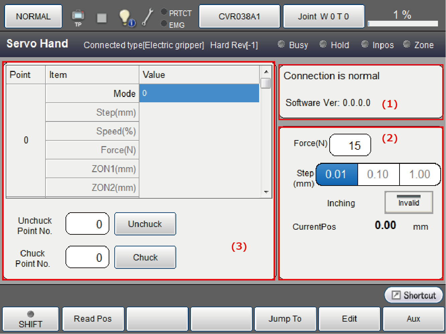Click the wrench maintenance icon
This screenshot has height=334, width=446.
tap(147, 17)
